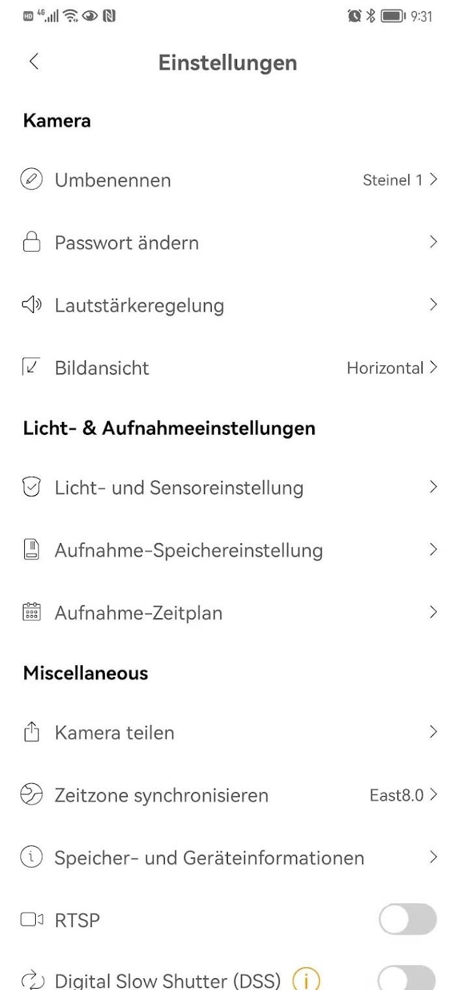The height and width of the screenshot is (990, 456).
Task: Open Speicher- und Geräteinformationen entry
Action: click(x=228, y=858)
